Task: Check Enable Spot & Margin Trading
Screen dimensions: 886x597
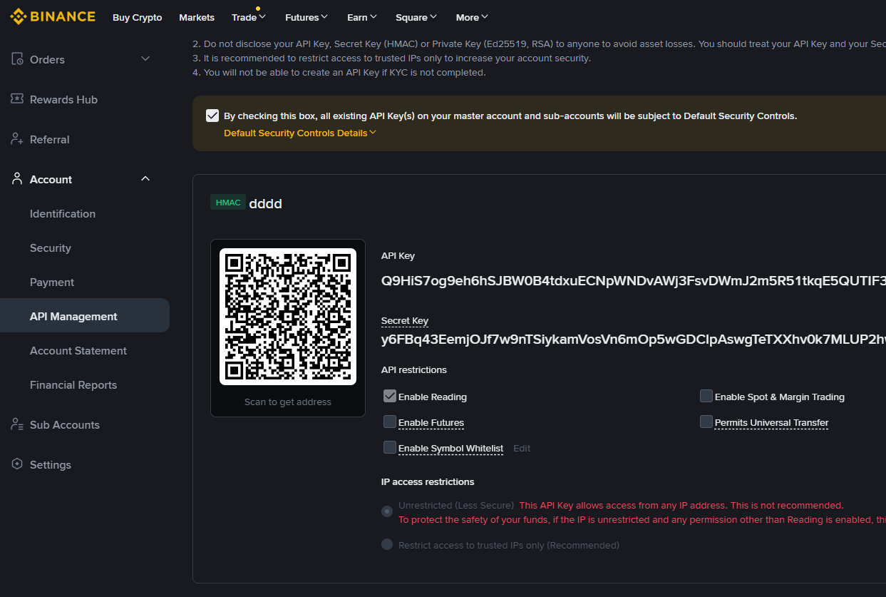Action: 706,397
